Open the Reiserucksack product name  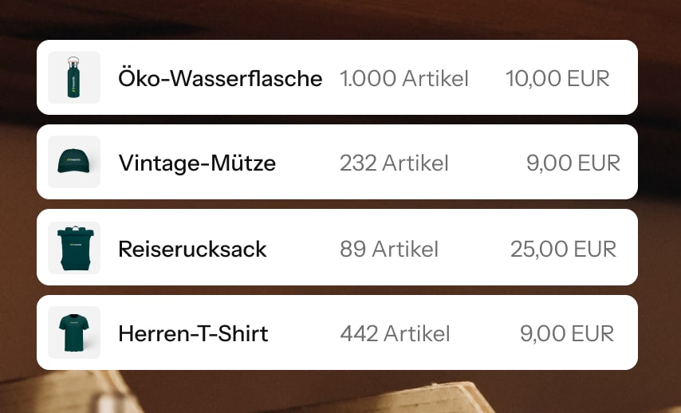click(192, 249)
